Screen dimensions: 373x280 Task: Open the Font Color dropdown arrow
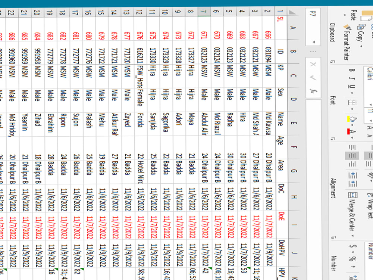352,137
